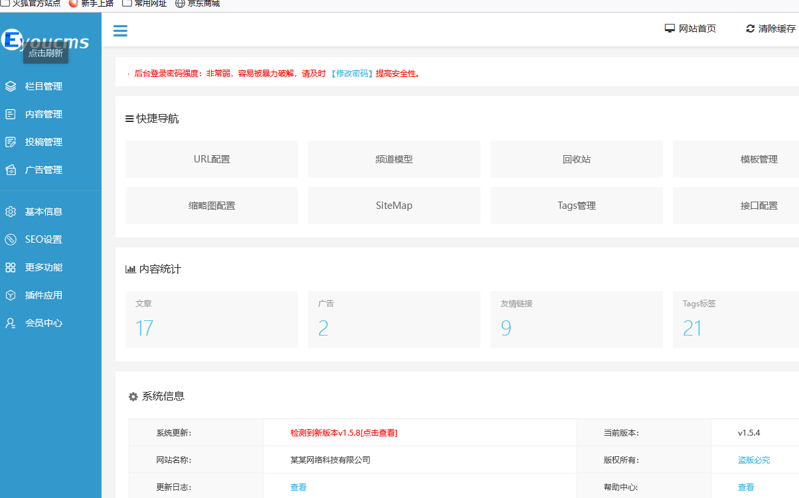799x498 pixels.
Task: Click the Eyoucms logo
Action: 45,41
